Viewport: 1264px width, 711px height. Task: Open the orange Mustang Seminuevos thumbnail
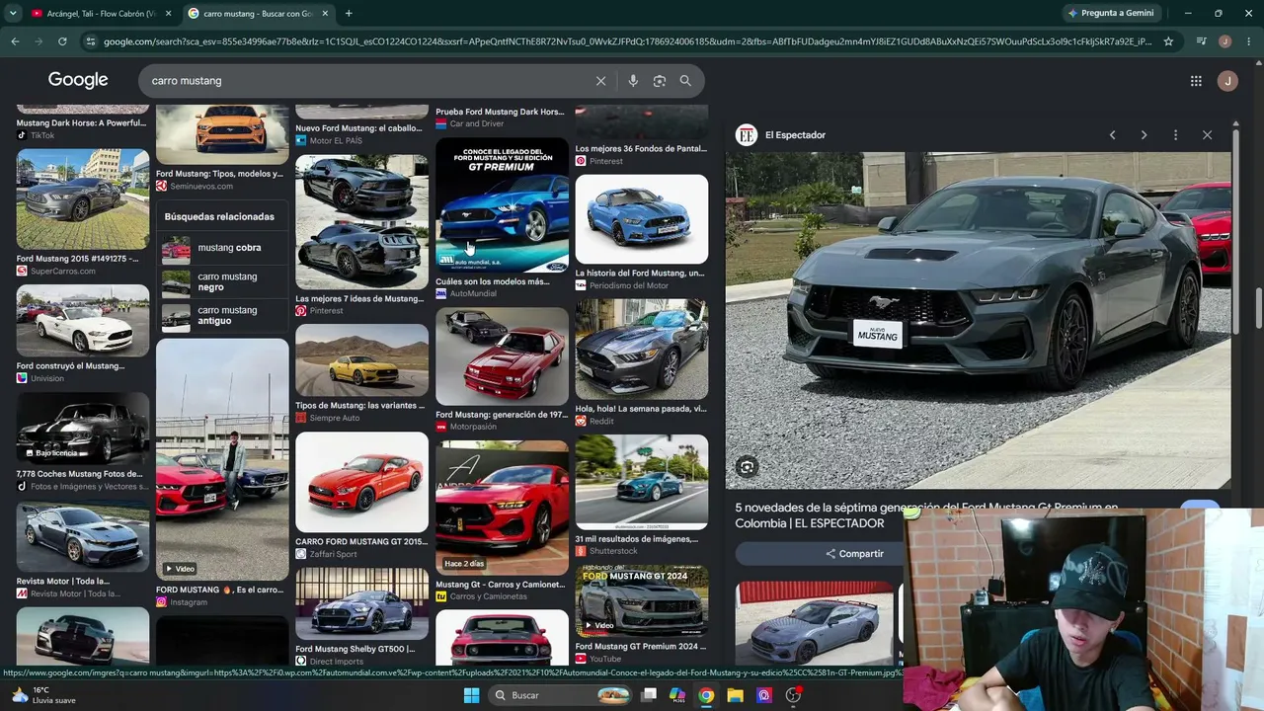[222, 135]
